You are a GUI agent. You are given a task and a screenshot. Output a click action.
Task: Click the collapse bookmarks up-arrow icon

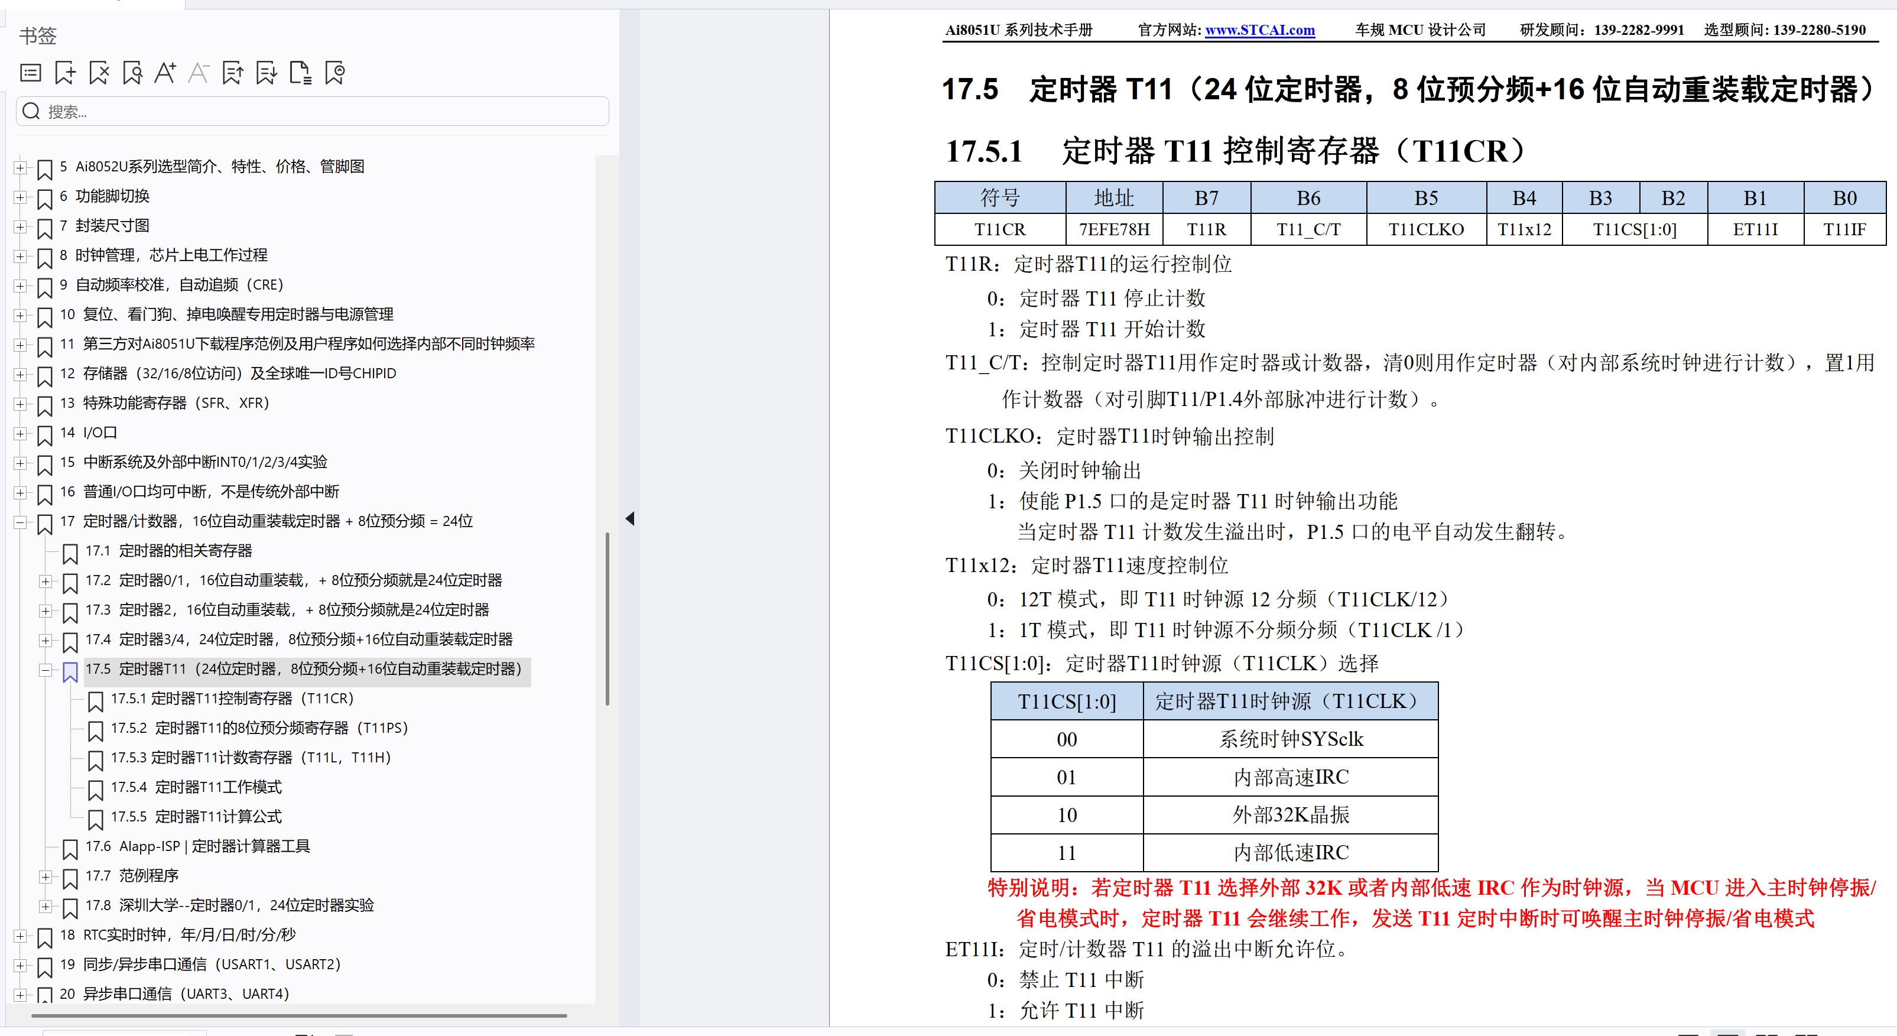pyautogui.click(x=233, y=73)
